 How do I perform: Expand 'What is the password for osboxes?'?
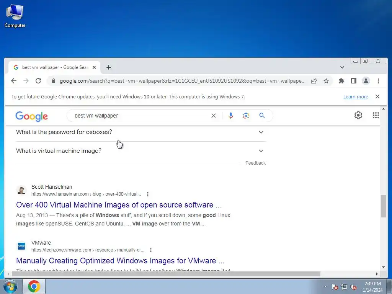[140, 132]
